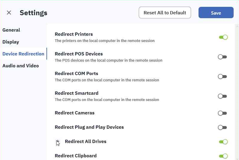Go to the Audio and Video tab
The height and width of the screenshot is (160, 239).
(x=21, y=66)
